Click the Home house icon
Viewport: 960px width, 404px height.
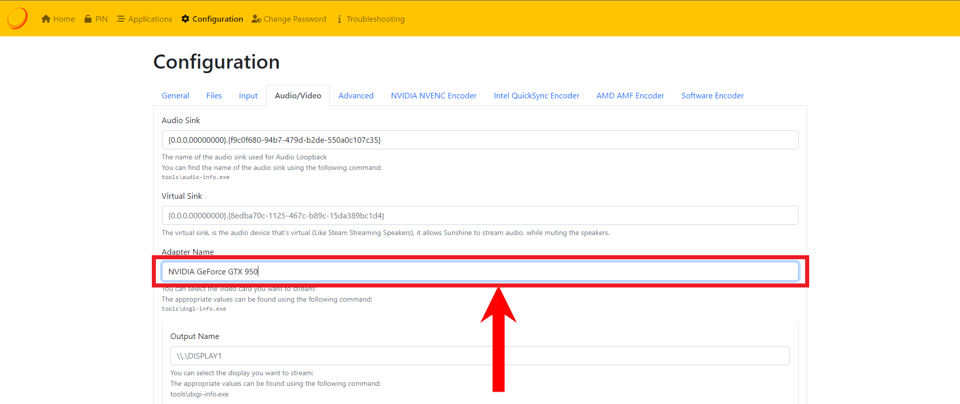[x=46, y=19]
